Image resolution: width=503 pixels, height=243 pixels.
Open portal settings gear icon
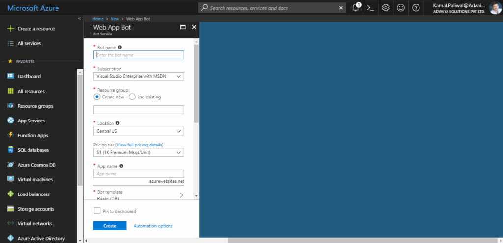[x=386, y=8]
